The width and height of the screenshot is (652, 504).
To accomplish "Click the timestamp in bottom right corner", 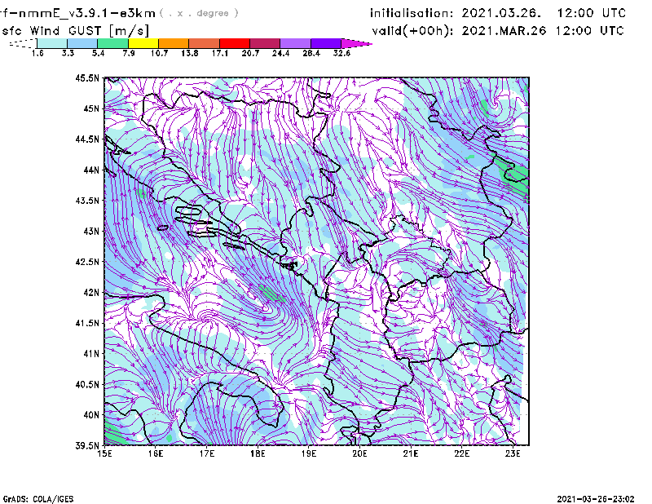I will 596,497.
